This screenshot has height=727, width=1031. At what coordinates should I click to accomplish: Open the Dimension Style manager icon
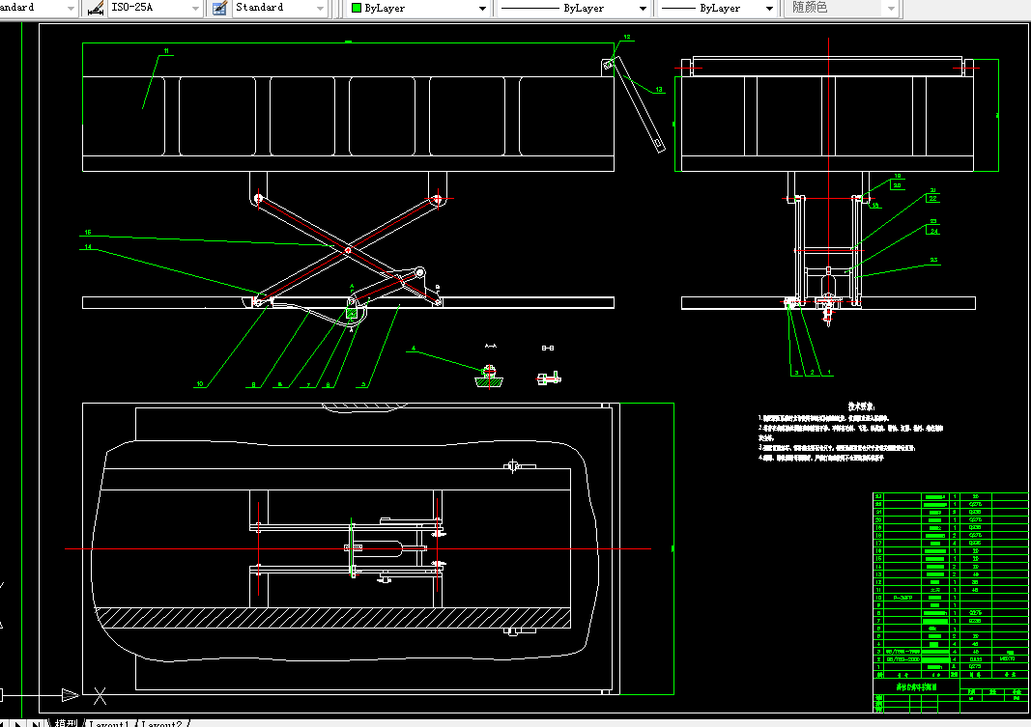click(96, 8)
